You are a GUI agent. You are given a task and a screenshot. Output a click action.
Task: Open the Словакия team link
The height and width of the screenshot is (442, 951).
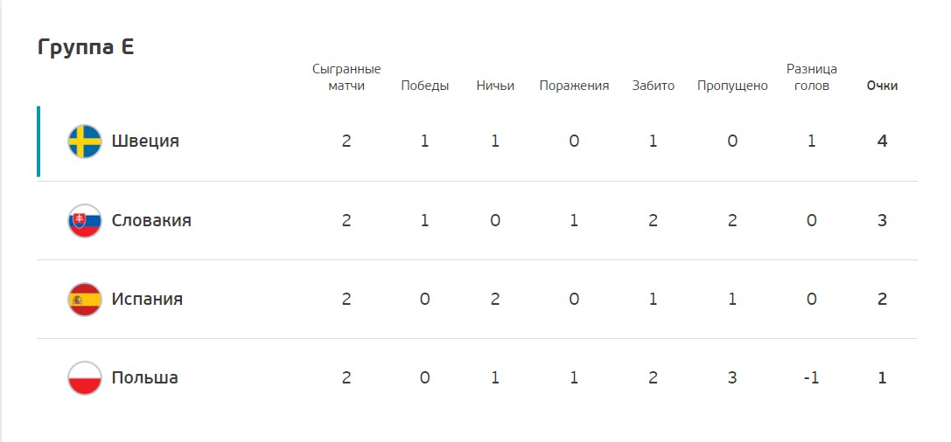tap(151, 220)
